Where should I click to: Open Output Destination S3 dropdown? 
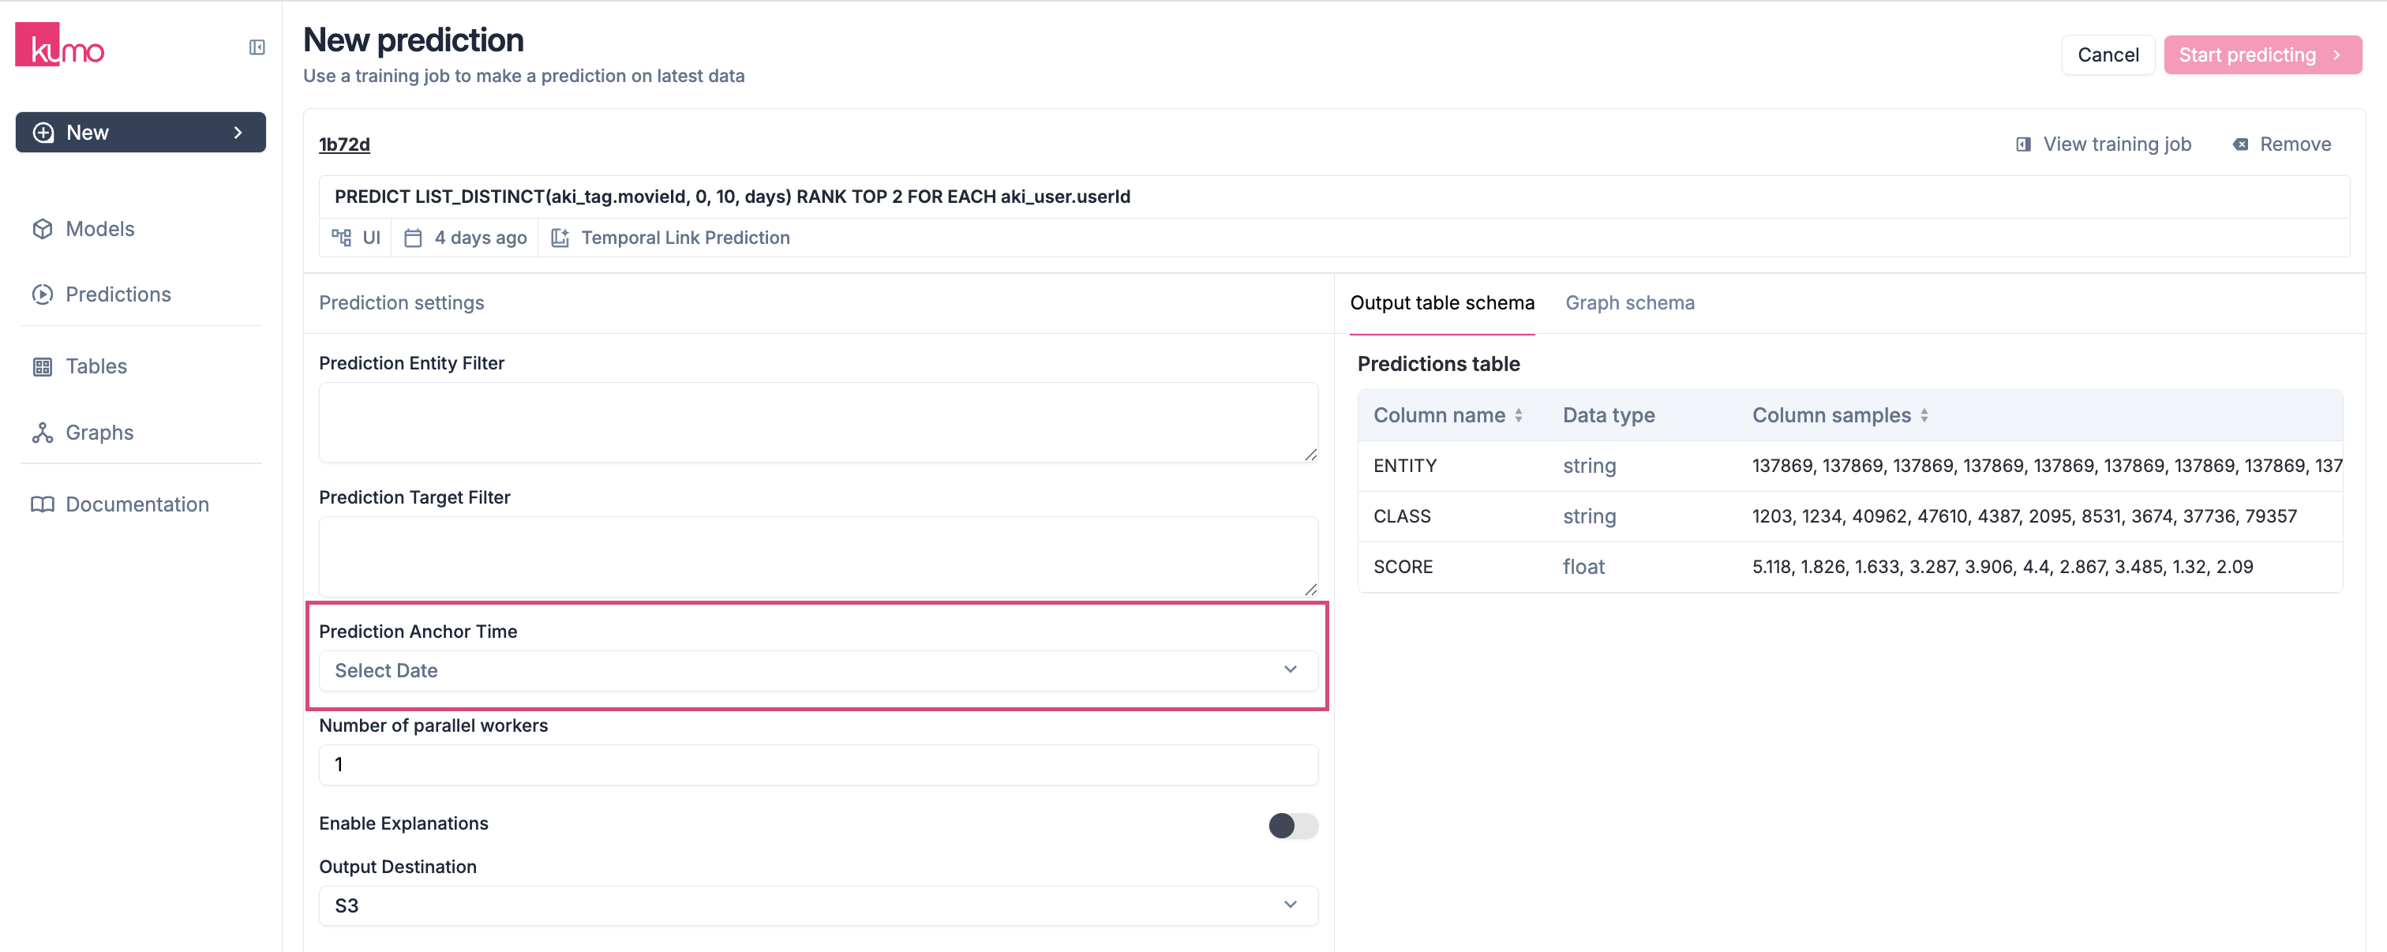817,905
